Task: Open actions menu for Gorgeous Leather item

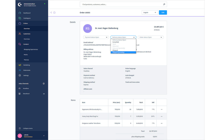Action: coord(161,123)
